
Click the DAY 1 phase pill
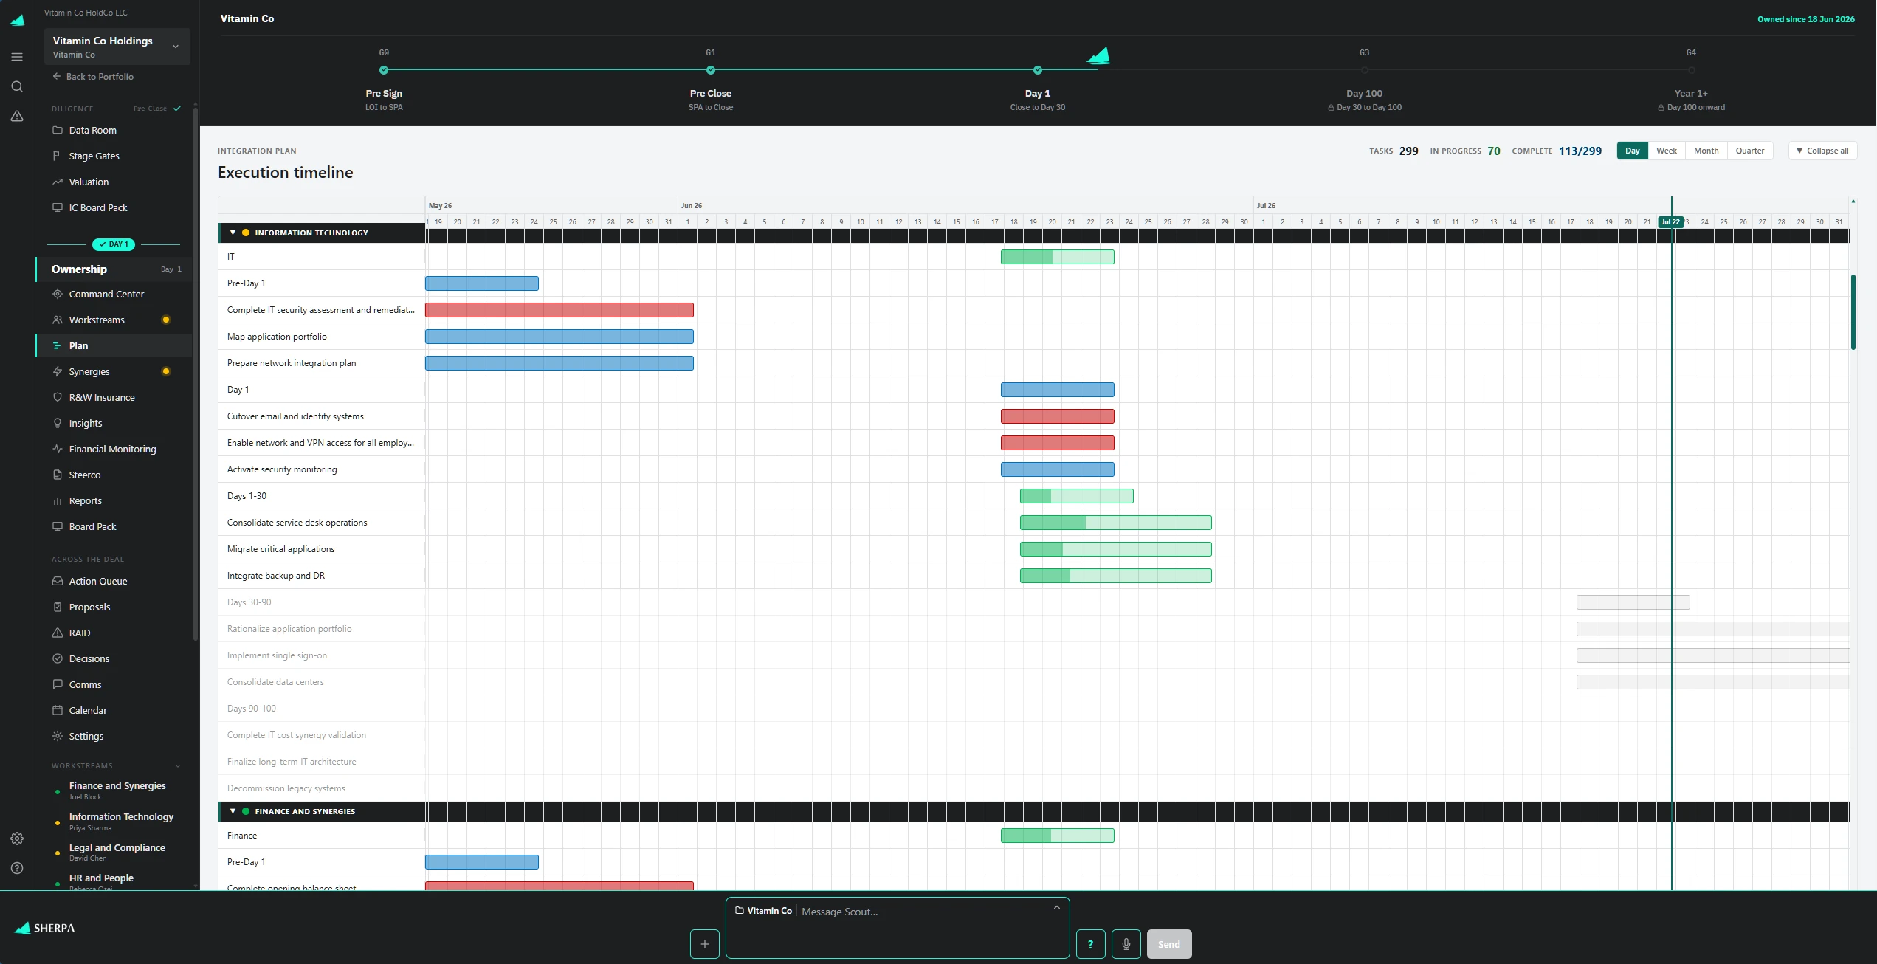[114, 244]
